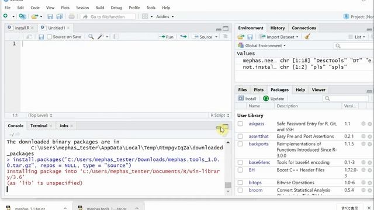Open the List view dropdown
The image size is (374, 210).
357,37
